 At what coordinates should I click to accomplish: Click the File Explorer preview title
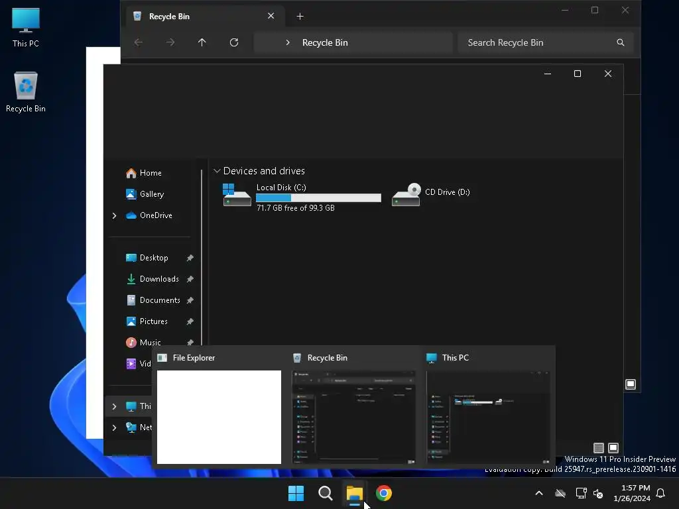click(x=194, y=358)
